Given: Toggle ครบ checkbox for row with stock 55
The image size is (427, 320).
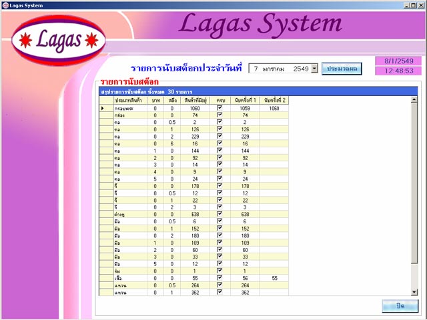Looking at the screenshot, I should (220, 277).
